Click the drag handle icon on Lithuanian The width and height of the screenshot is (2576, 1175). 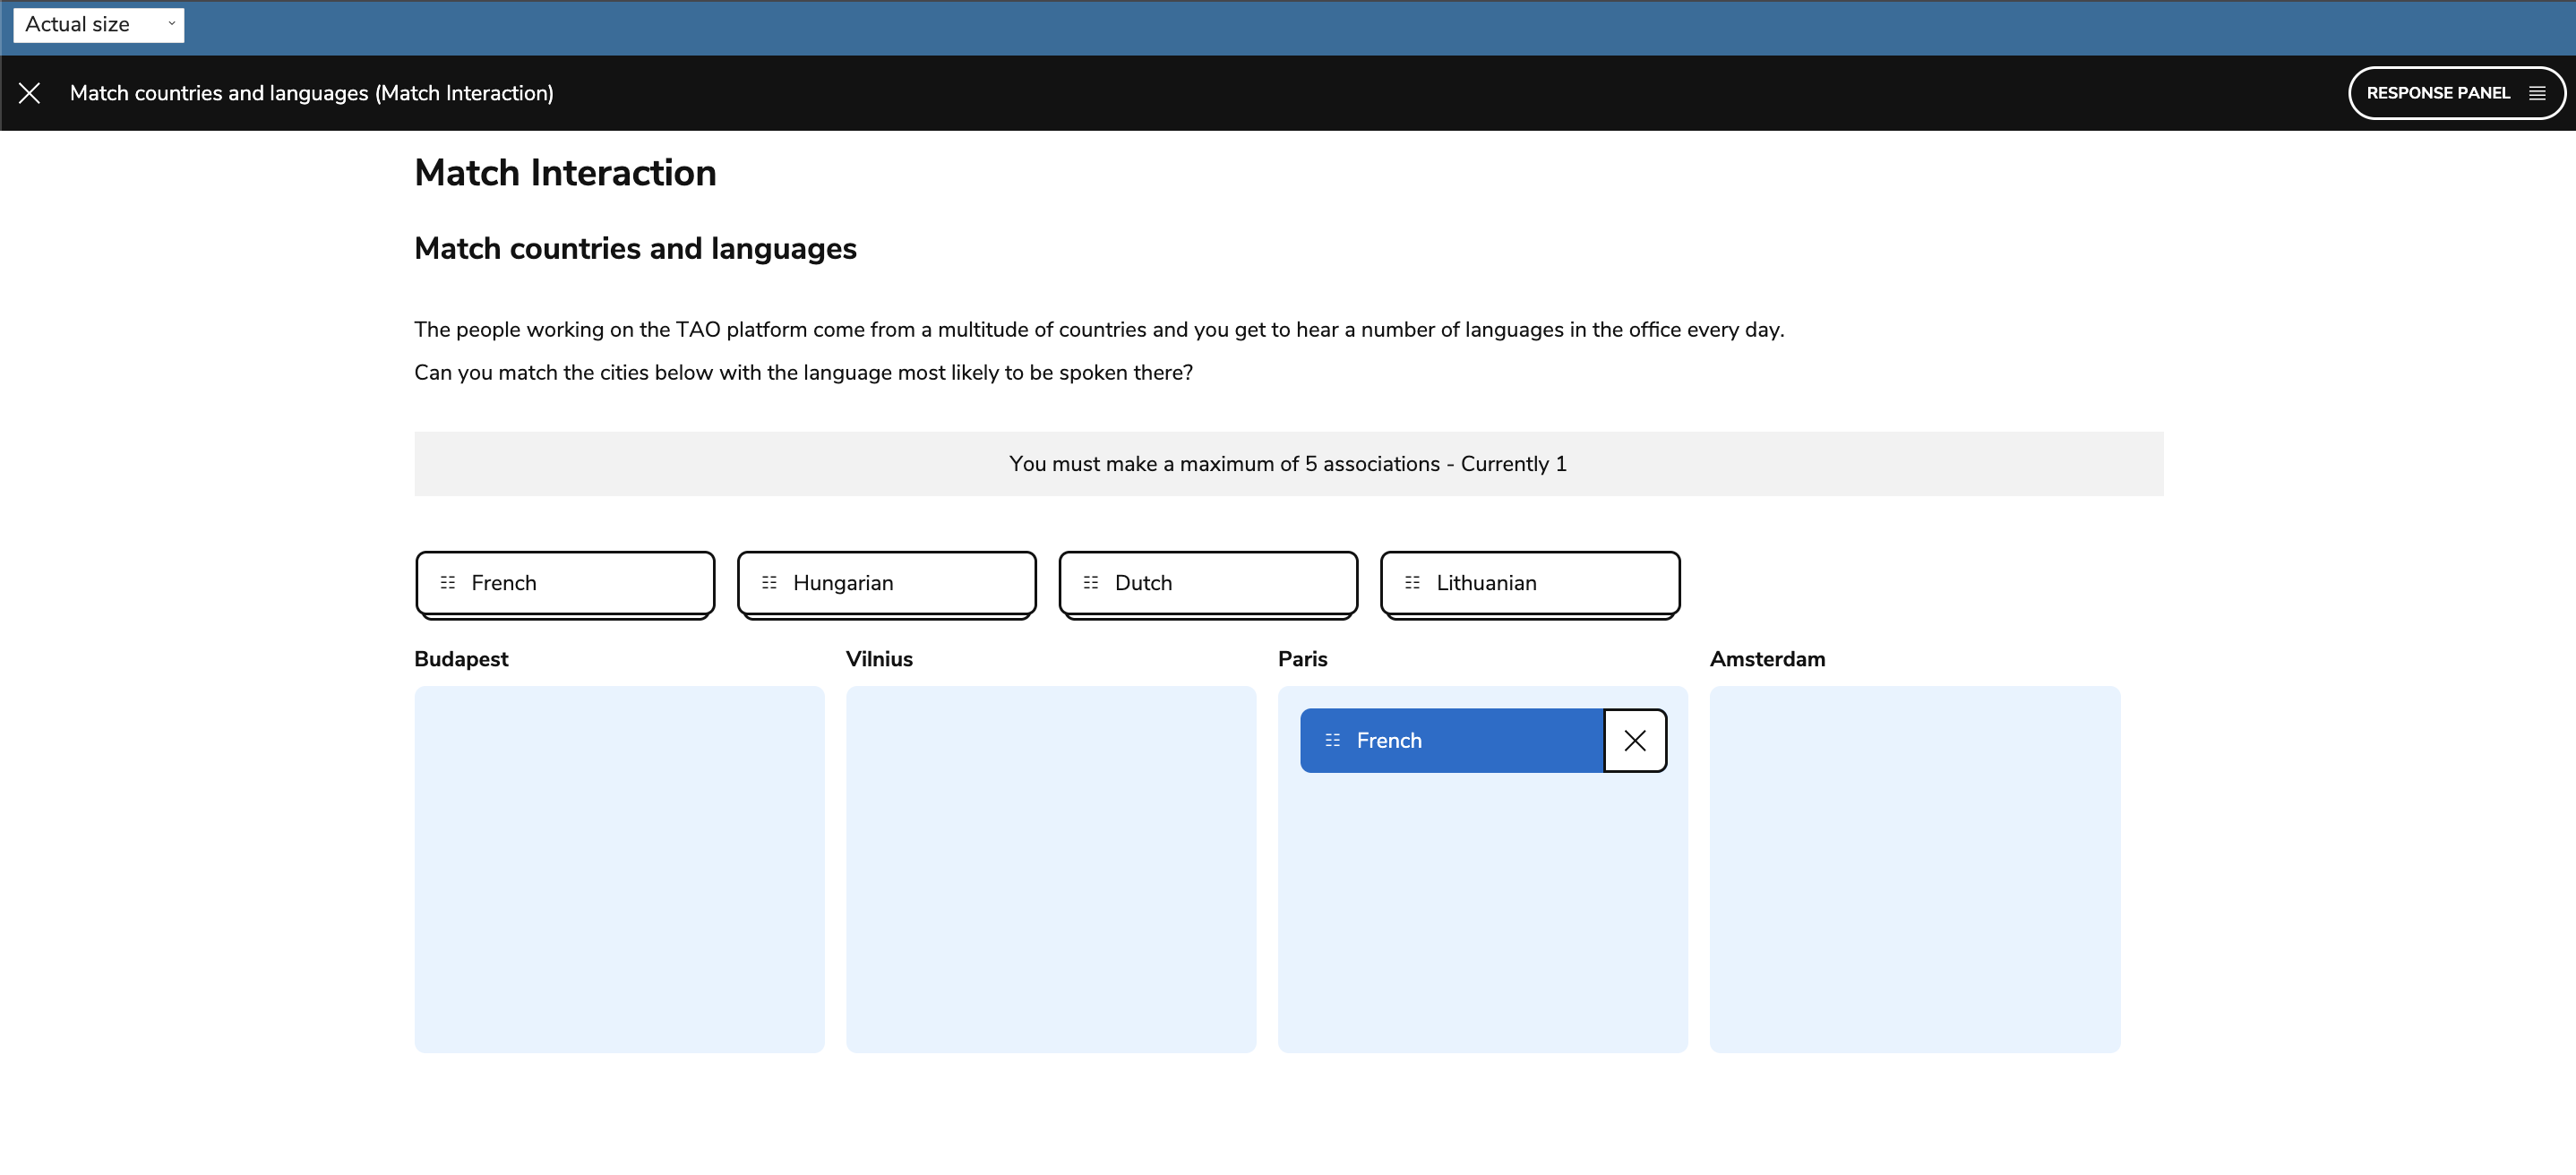1413,583
